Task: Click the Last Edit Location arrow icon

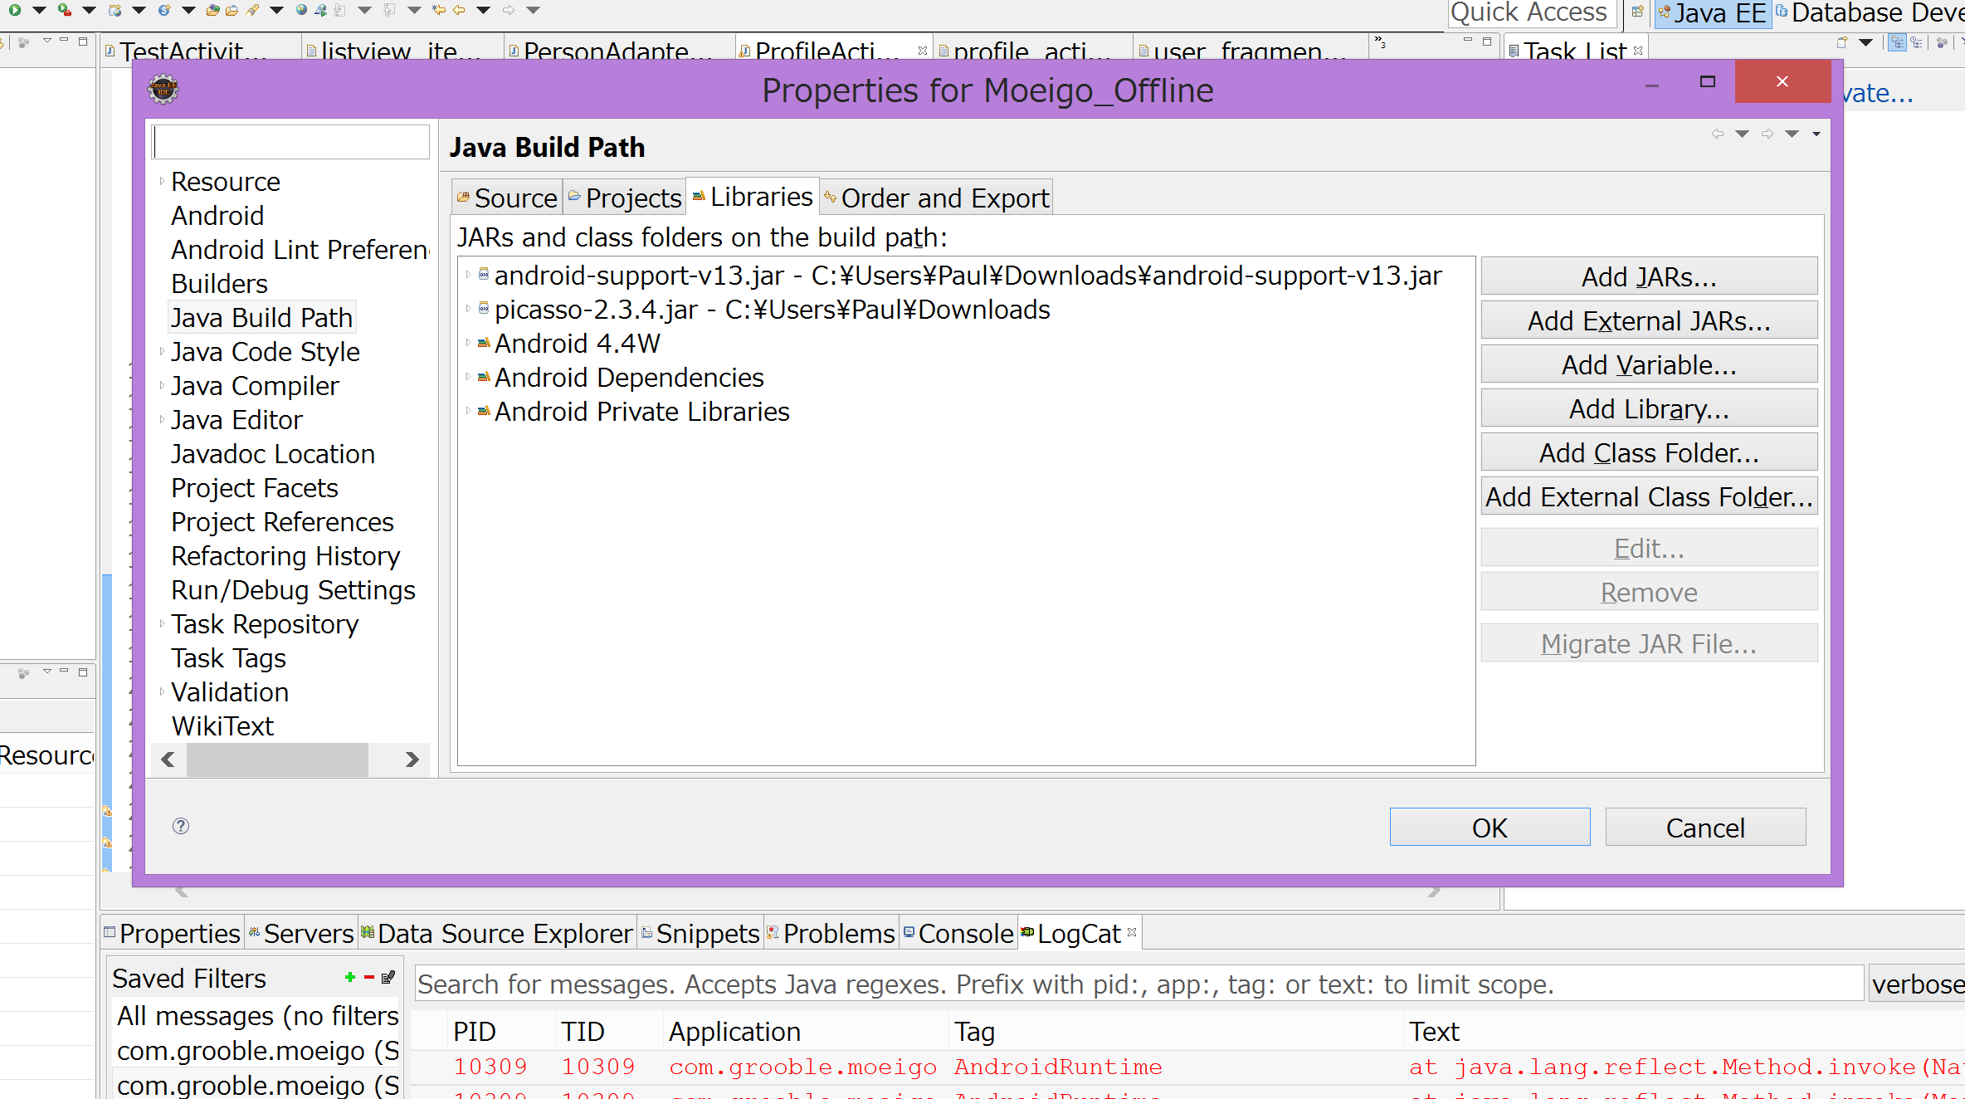Action: 439,10
